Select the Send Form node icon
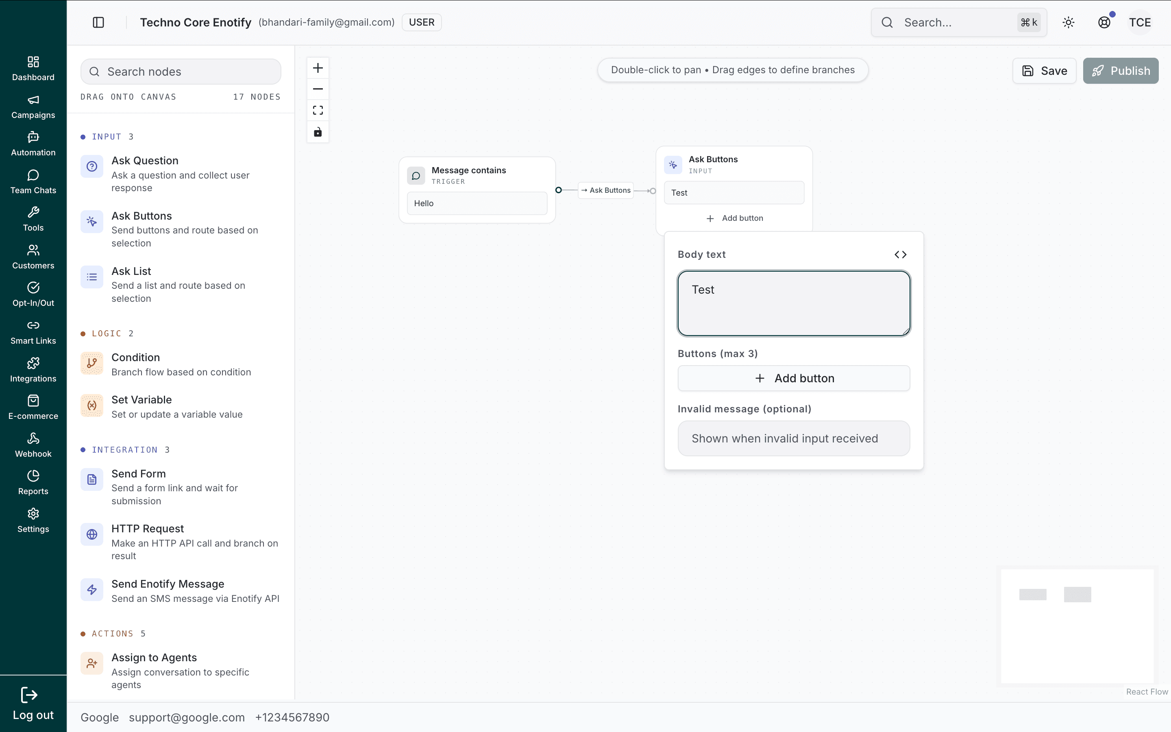 (x=92, y=479)
